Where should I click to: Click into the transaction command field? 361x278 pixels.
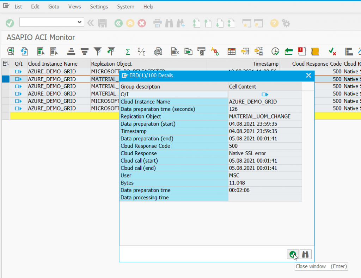tap(48, 23)
